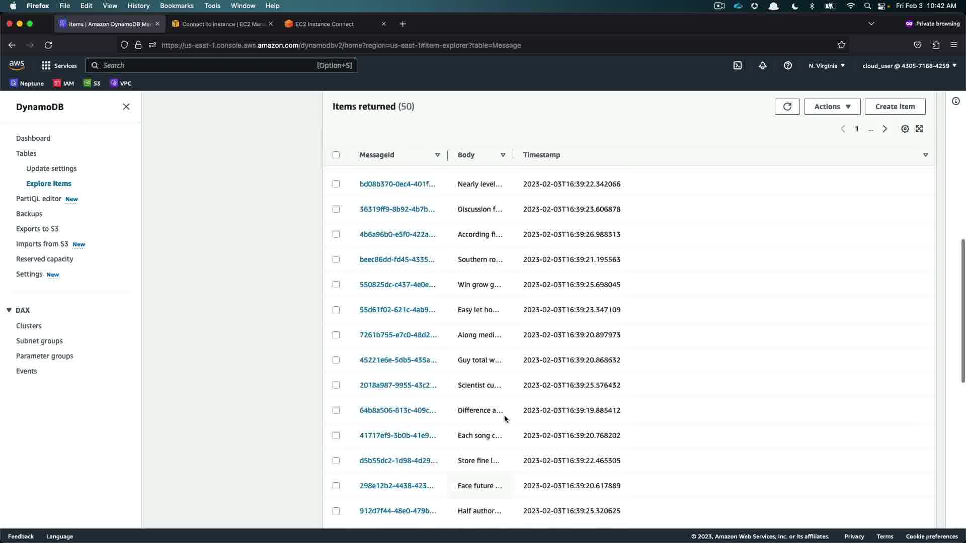Open table preferences gear icon
The width and height of the screenshot is (966, 543).
tap(905, 129)
